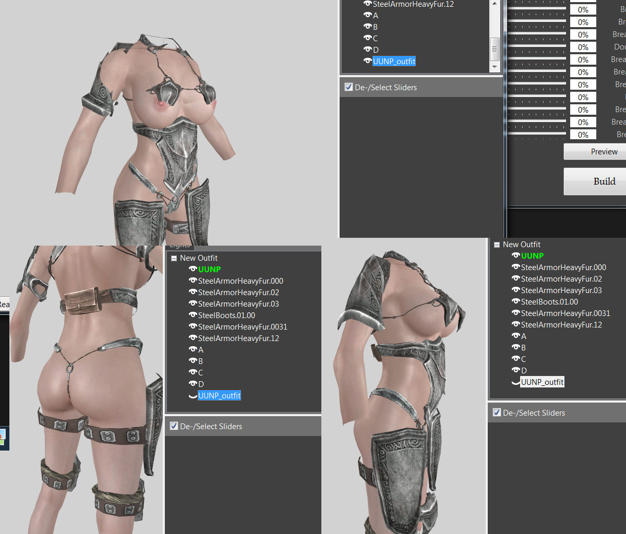Image resolution: width=626 pixels, height=534 pixels.
Task: Select orange-text UUNP_outfit row in lower-middle tree
Action: click(x=220, y=396)
